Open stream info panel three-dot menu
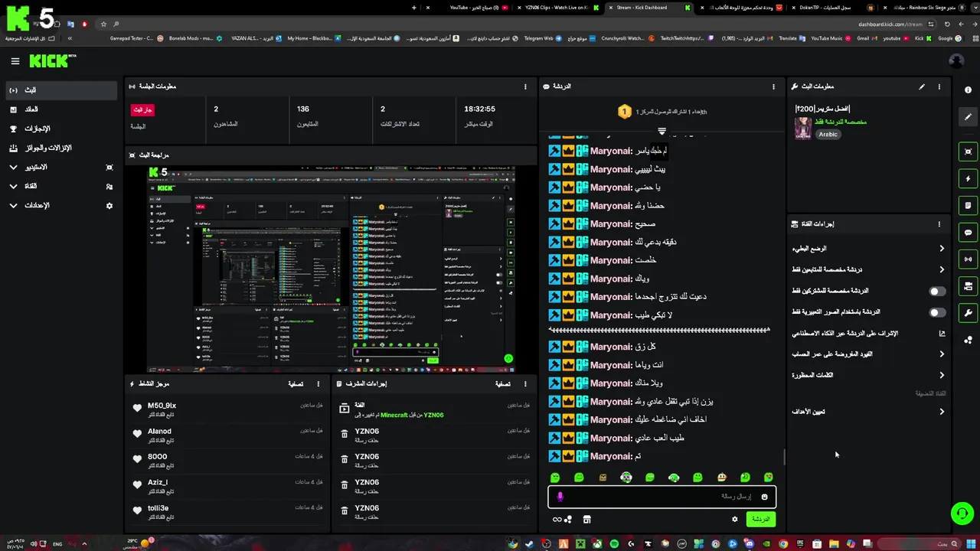 tap(939, 86)
